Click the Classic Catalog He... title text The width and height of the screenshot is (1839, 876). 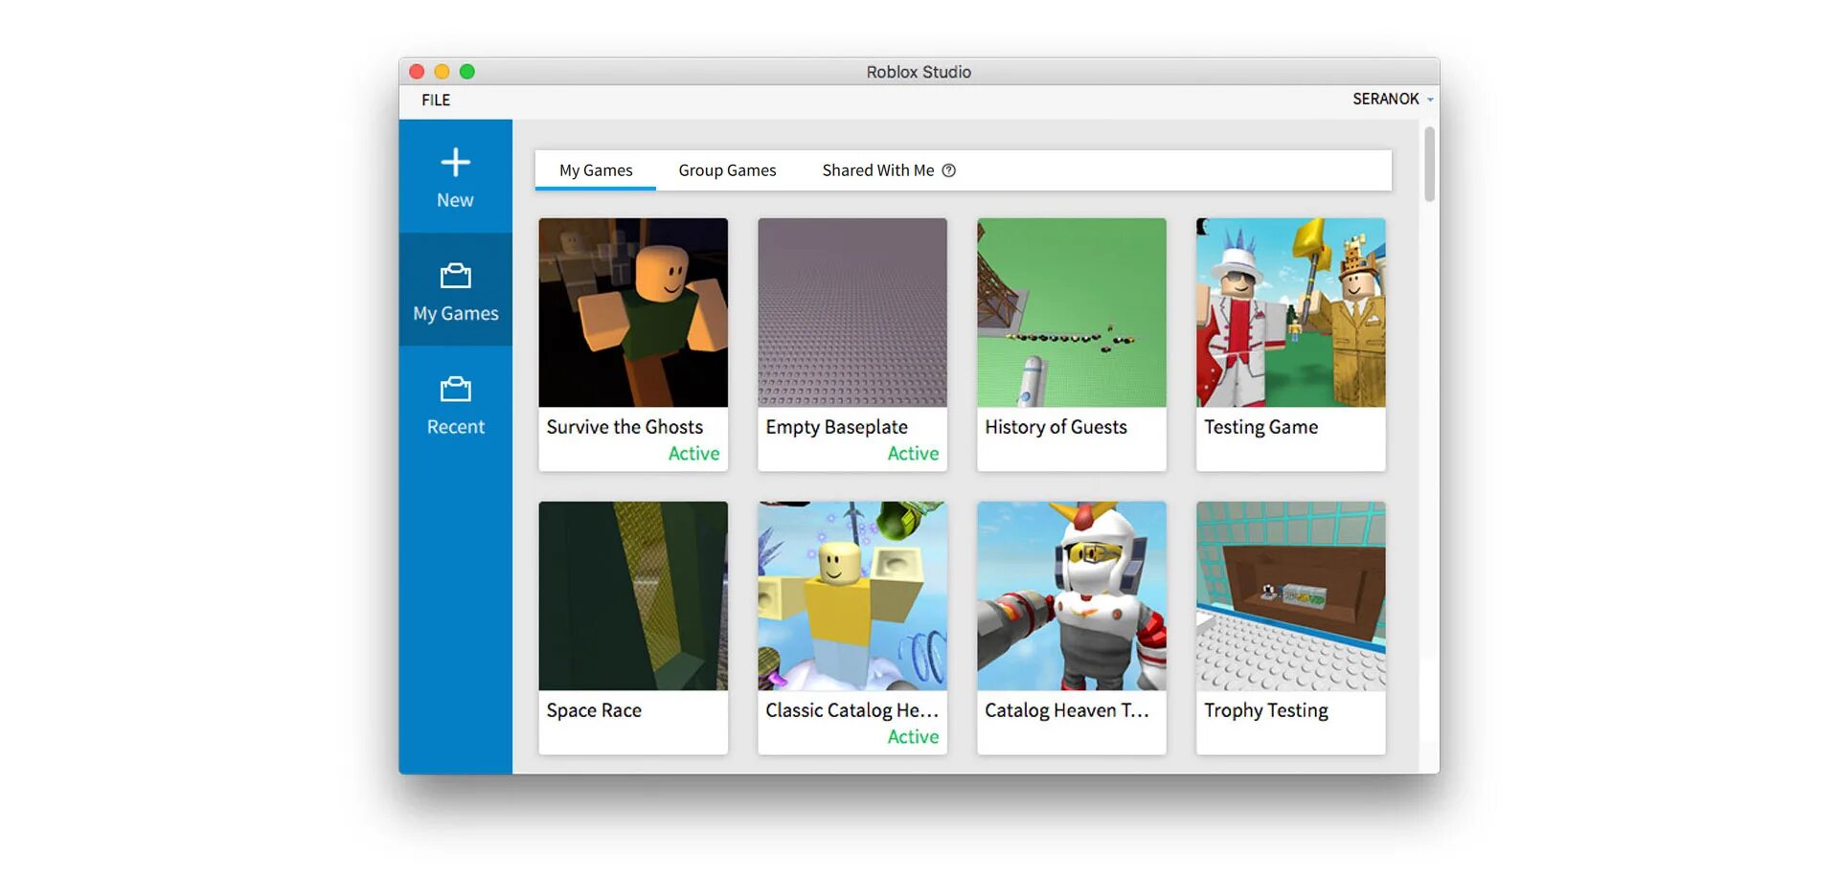(851, 710)
